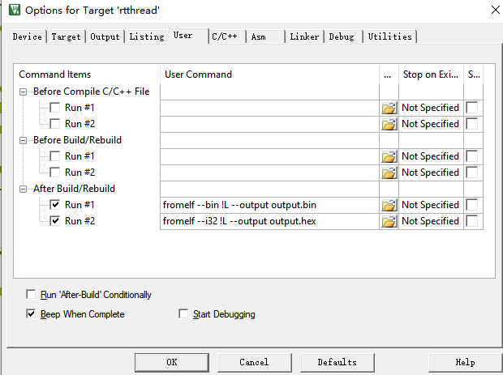Toggle Beep When Complete checkbox
The height and width of the screenshot is (375, 503).
point(32,314)
